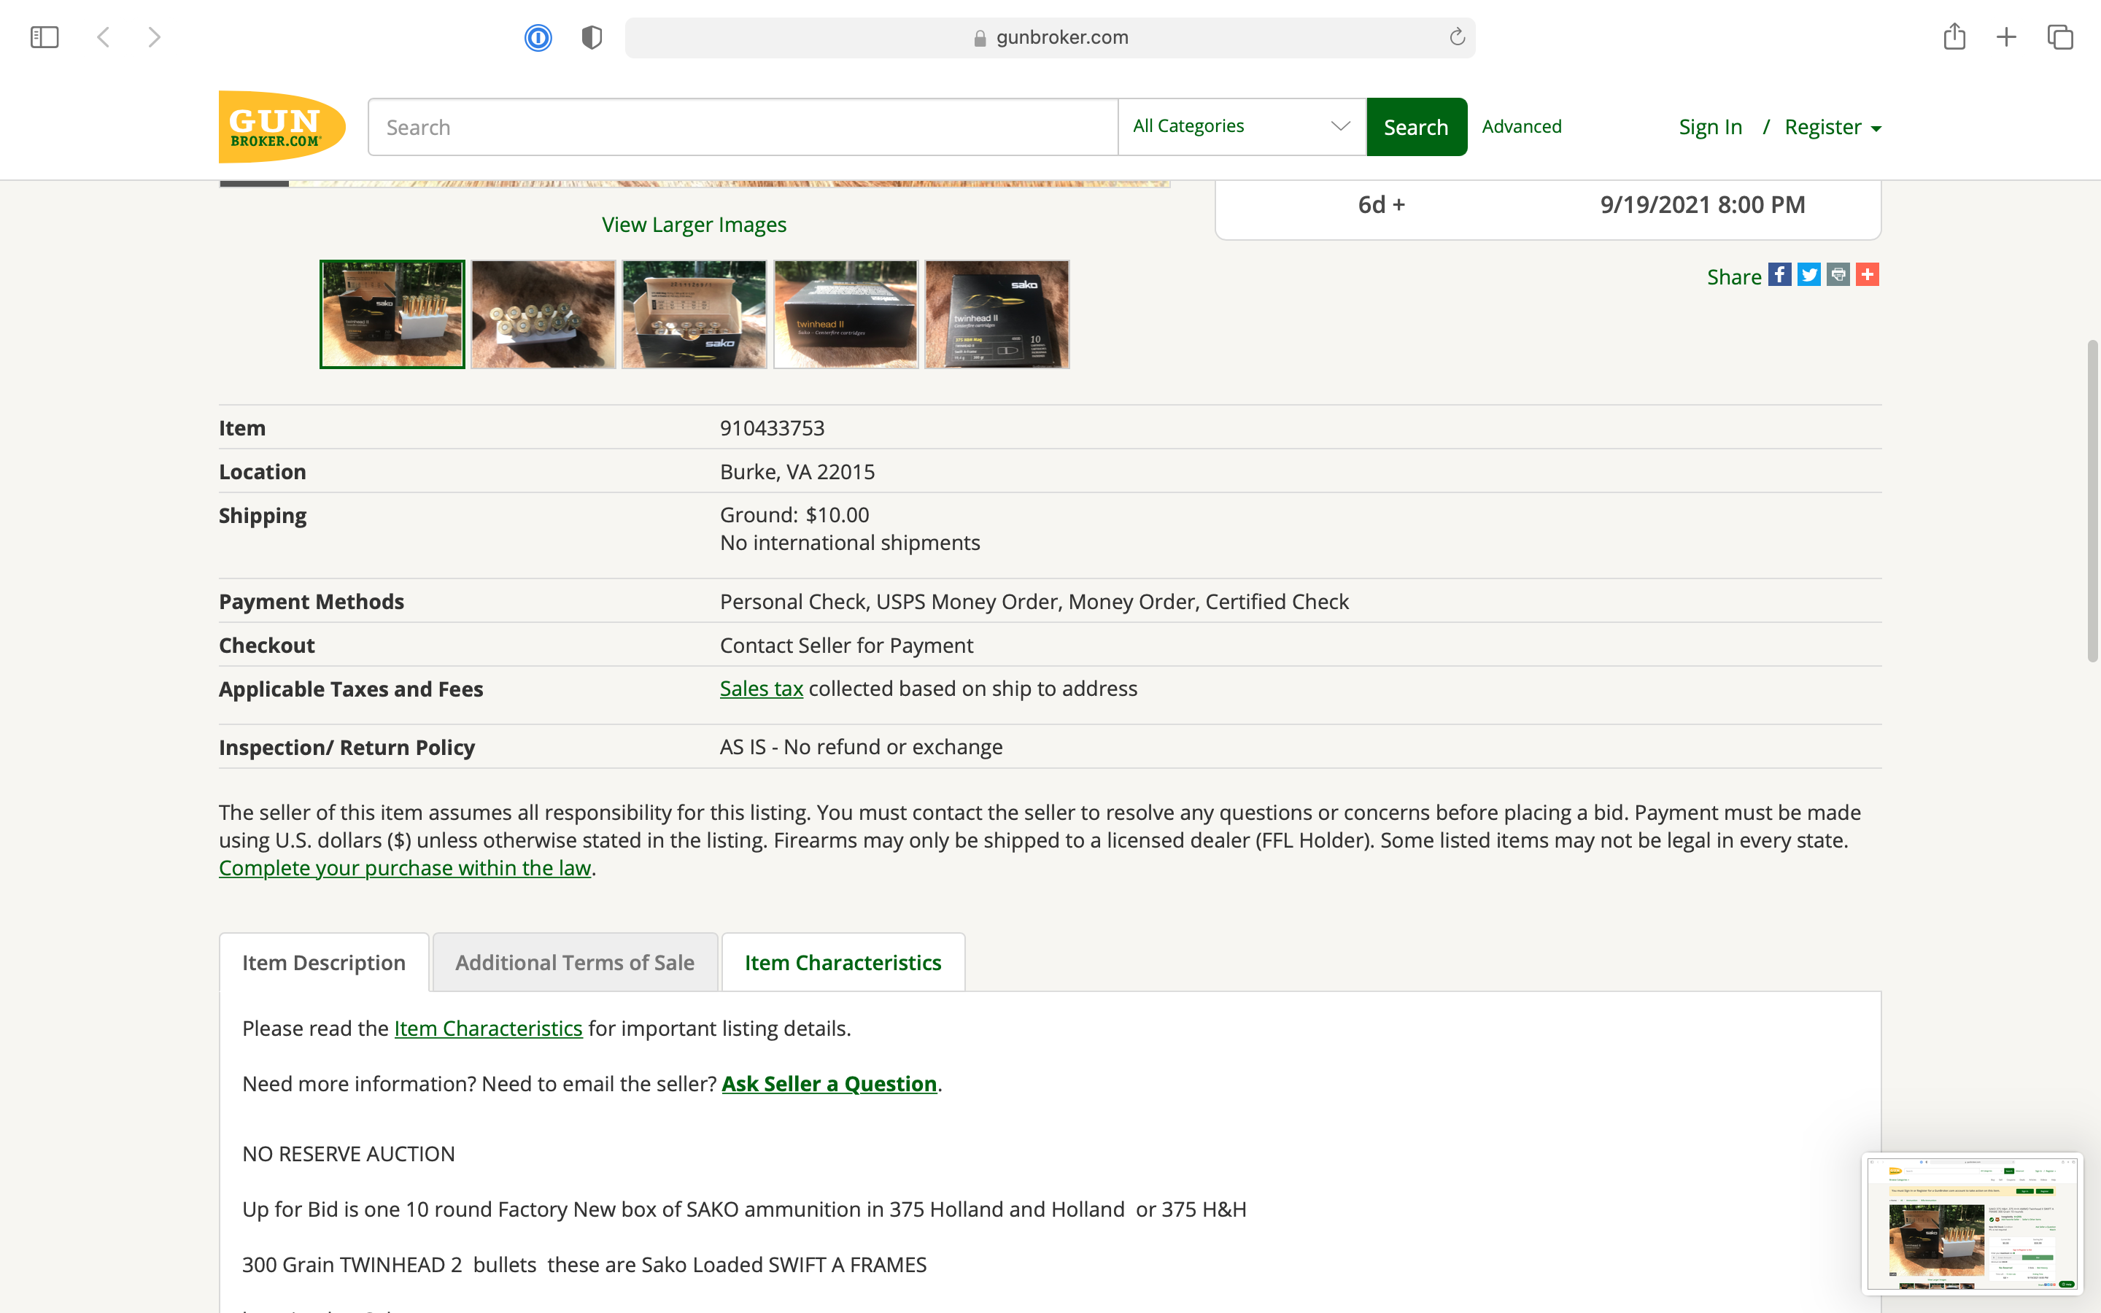Image resolution: width=2101 pixels, height=1313 pixels.
Task: Reload the page with the refresh icon
Action: [x=1457, y=36]
